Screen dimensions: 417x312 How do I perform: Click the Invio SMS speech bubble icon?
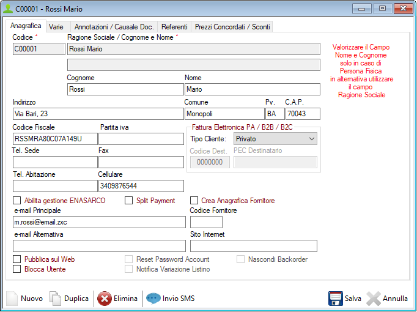(153, 299)
